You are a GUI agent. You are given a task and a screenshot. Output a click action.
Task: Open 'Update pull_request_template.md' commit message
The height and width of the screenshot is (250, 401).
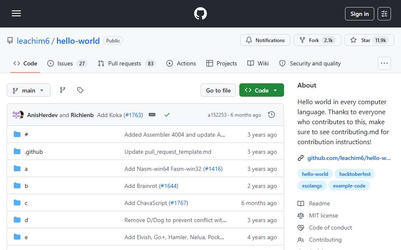click(x=168, y=152)
